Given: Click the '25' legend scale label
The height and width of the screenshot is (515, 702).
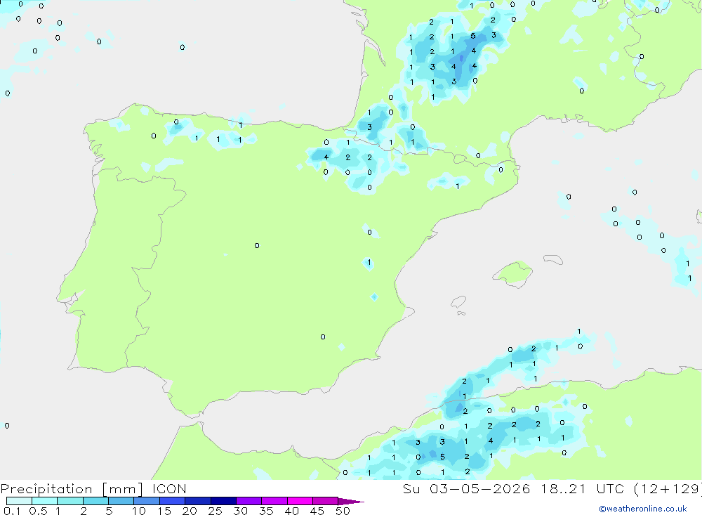Looking at the screenshot, I should point(216,511).
